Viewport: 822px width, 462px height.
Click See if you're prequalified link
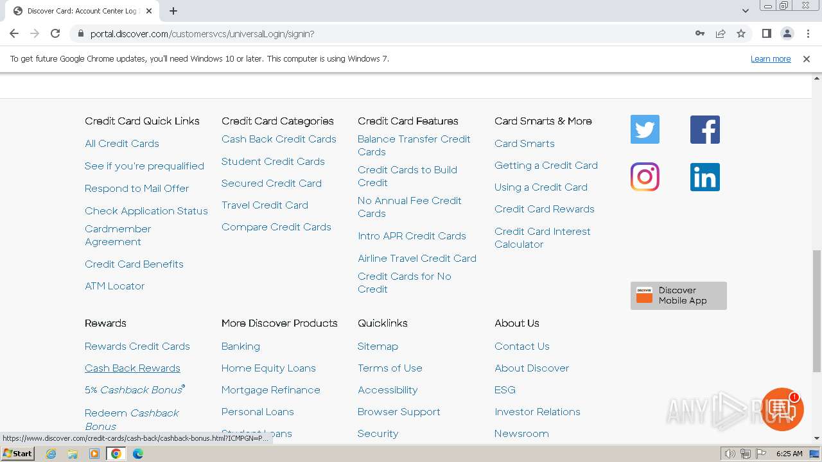tap(144, 166)
